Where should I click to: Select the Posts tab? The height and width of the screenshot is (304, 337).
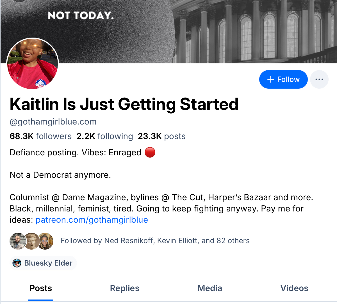coord(41,288)
